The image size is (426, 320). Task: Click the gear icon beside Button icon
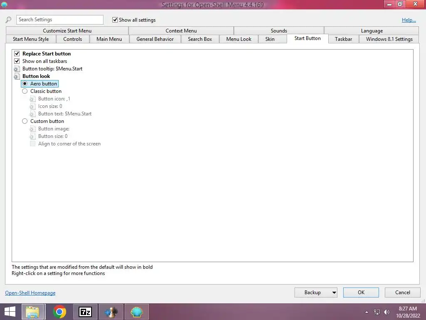32,99
